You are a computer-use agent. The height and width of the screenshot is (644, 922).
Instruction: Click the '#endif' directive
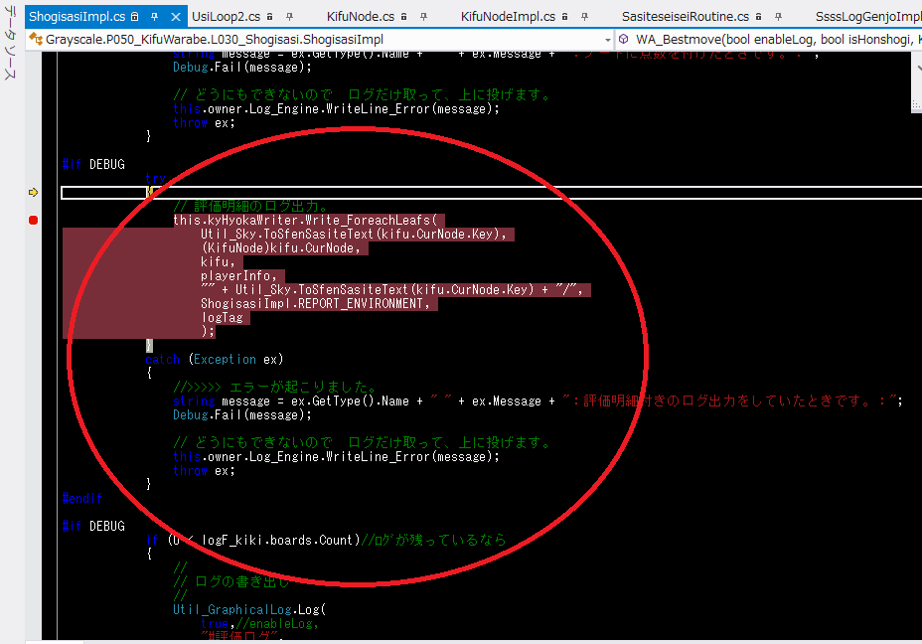click(x=82, y=499)
